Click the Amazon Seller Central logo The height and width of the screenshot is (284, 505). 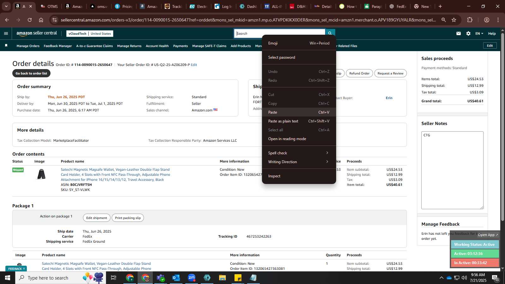pyautogui.click(x=37, y=33)
